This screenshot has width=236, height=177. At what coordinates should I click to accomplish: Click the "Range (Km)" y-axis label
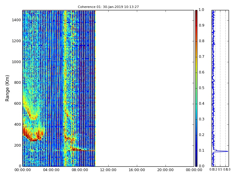[x=7, y=88]
